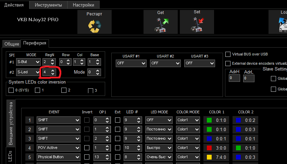
Task: Click SPI #1 RegN stepper
Action: pos(49,62)
